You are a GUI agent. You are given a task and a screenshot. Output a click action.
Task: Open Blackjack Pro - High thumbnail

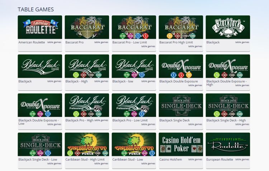coord(87,105)
